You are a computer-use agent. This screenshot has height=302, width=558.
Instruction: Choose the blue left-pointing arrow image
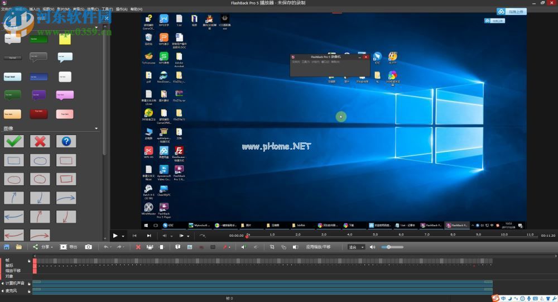click(14, 217)
